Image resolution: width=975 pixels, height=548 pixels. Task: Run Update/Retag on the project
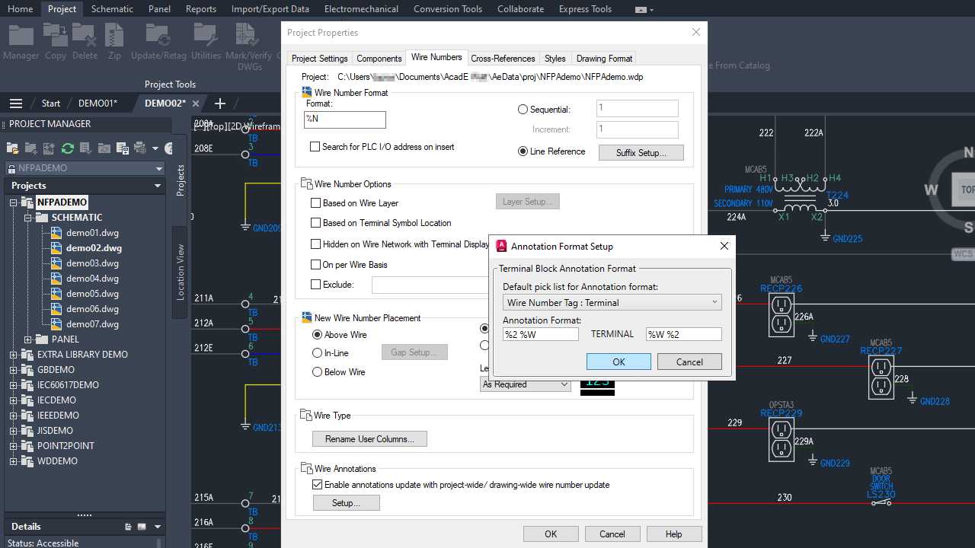coord(158,35)
